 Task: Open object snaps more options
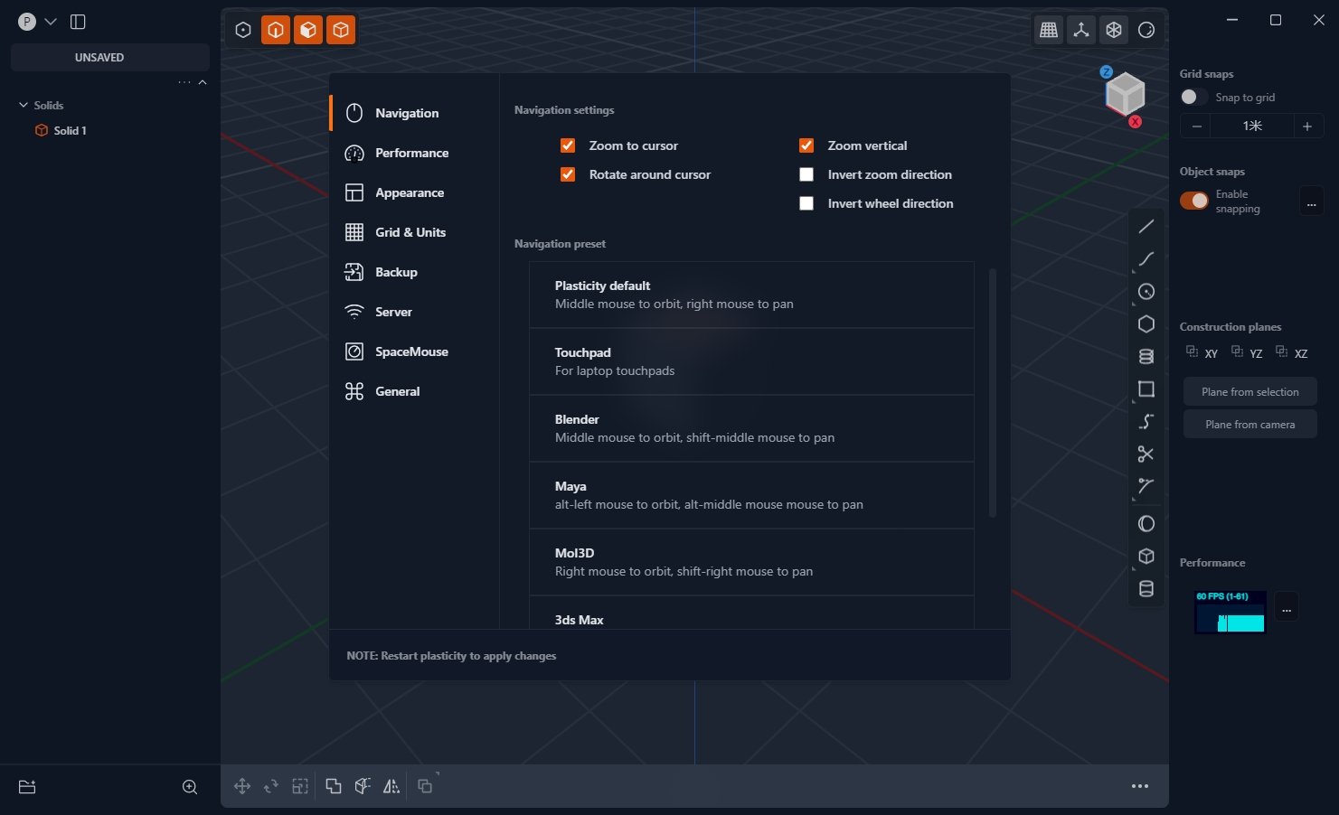tap(1311, 201)
